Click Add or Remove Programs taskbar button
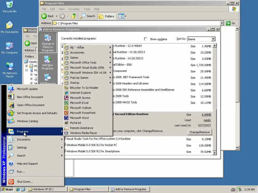This screenshot has width=258, height=193. [x=129, y=189]
